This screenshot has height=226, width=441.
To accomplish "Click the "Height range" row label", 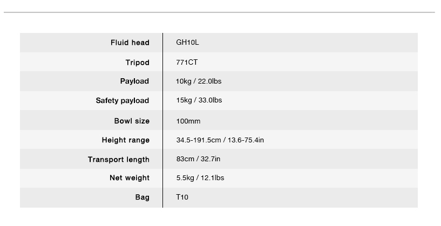I will pyautogui.click(x=125, y=140).
